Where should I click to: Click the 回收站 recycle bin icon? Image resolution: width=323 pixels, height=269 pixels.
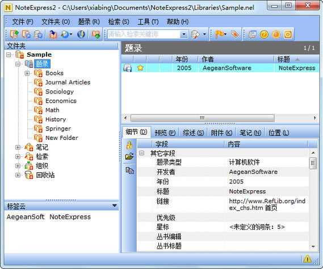click(x=29, y=175)
